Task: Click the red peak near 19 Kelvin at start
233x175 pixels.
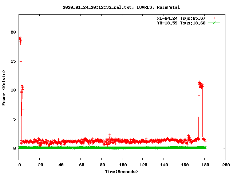Action: [x=20, y=40]
